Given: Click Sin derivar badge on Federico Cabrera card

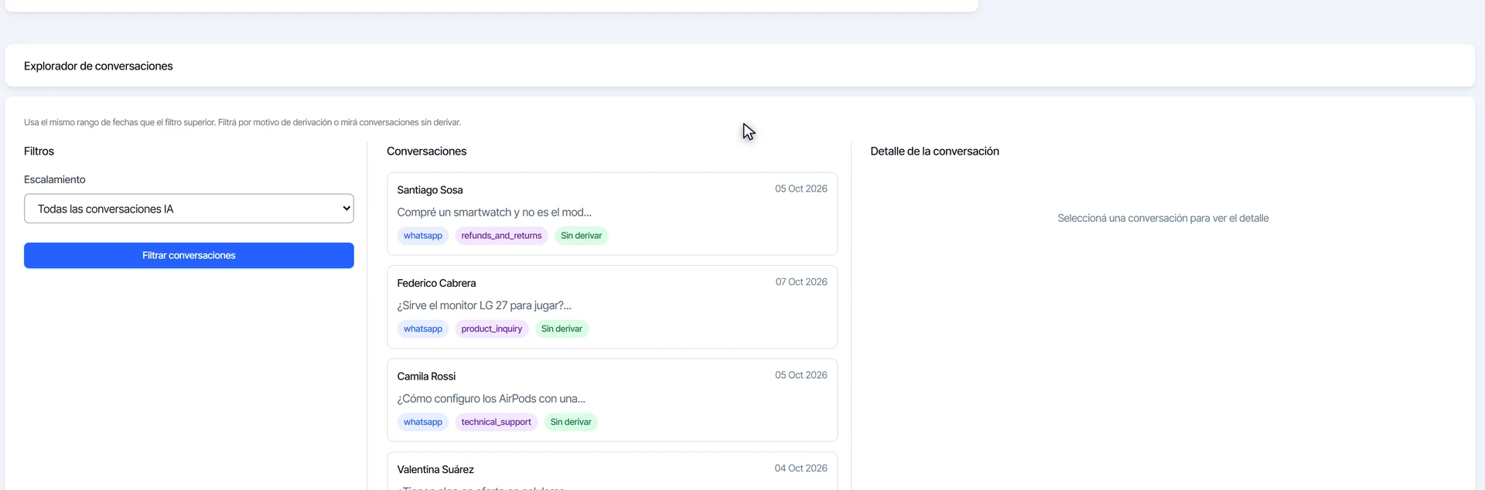Looking at the screenshot, I should (562, 329).
